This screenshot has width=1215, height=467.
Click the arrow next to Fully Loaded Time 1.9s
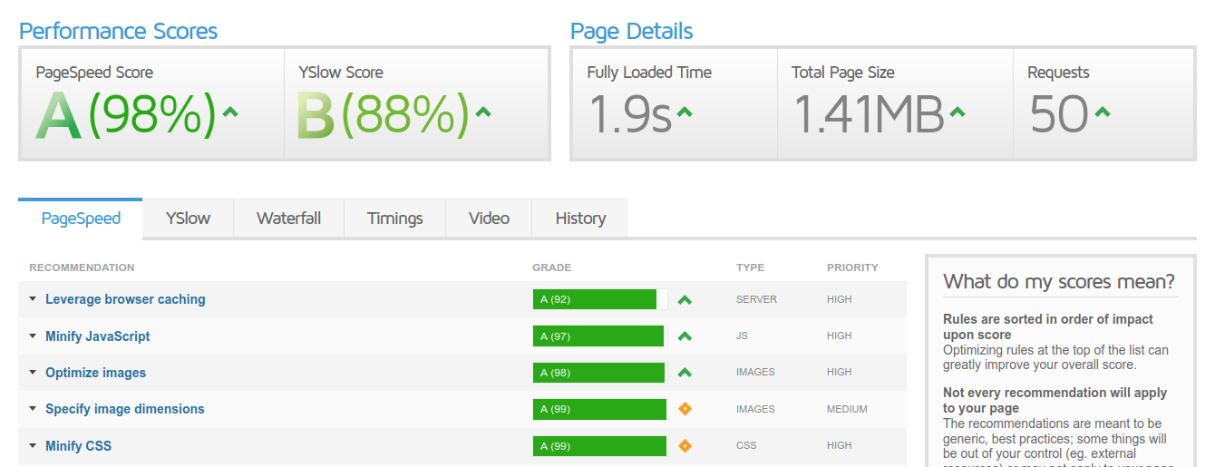tap(685, 112)
